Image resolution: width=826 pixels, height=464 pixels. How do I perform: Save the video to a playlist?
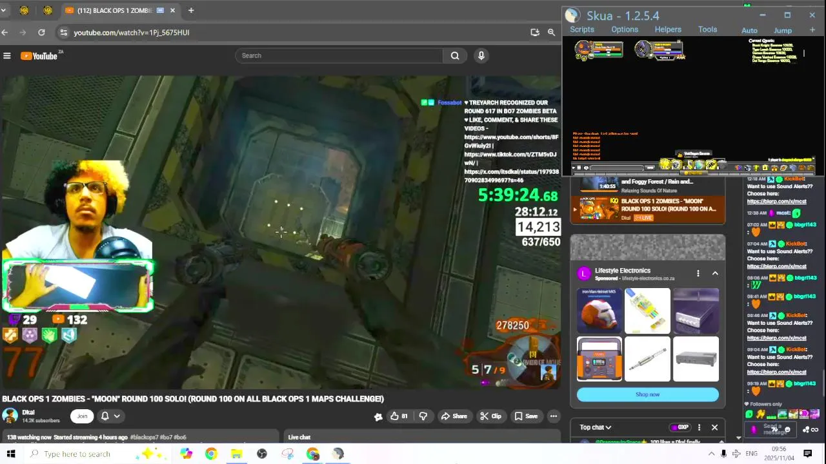point(526,416)
